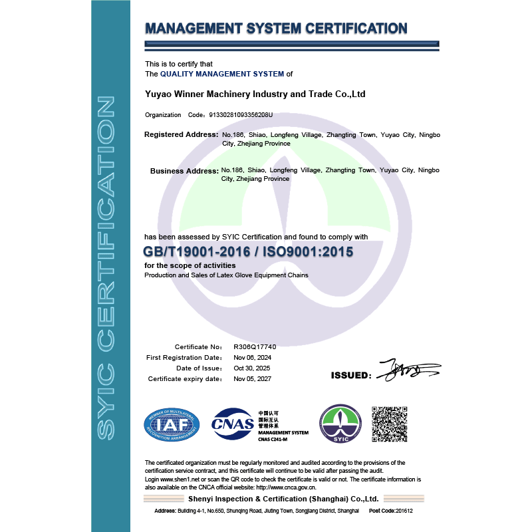Click the QR code for certificate verification
This screenshot has width=532, height=532.
[389, 424]
